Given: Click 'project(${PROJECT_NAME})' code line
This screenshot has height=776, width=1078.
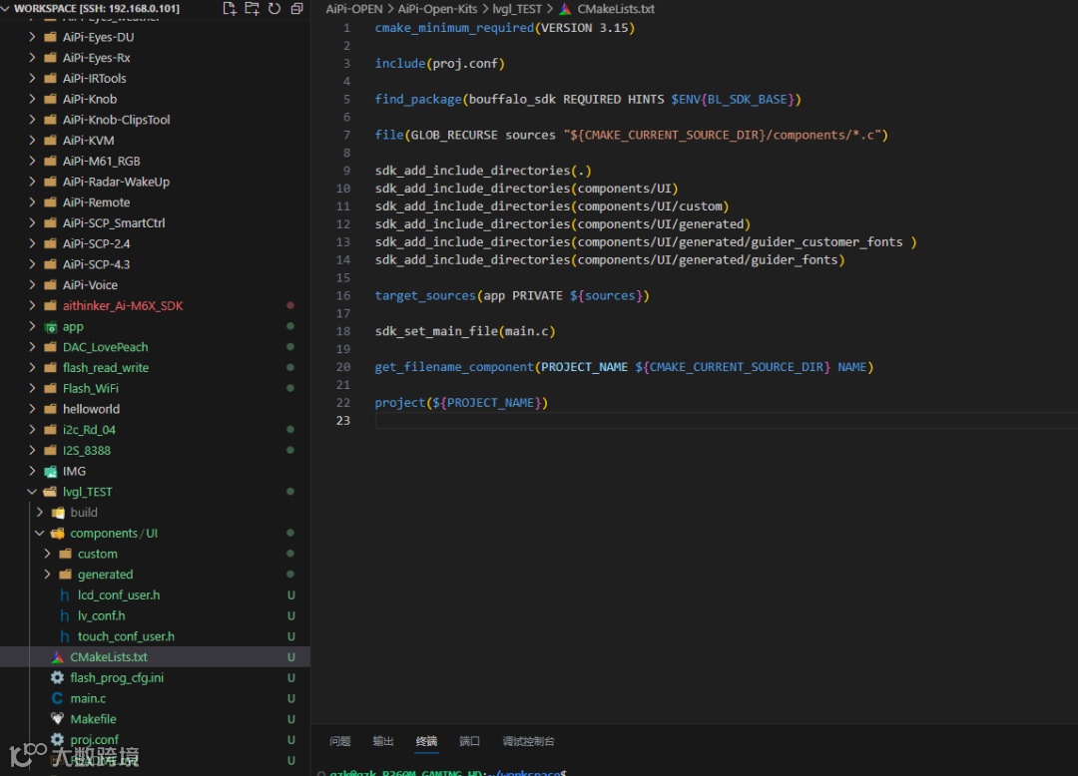Looking at the screenshot, I should pos(461,402).
